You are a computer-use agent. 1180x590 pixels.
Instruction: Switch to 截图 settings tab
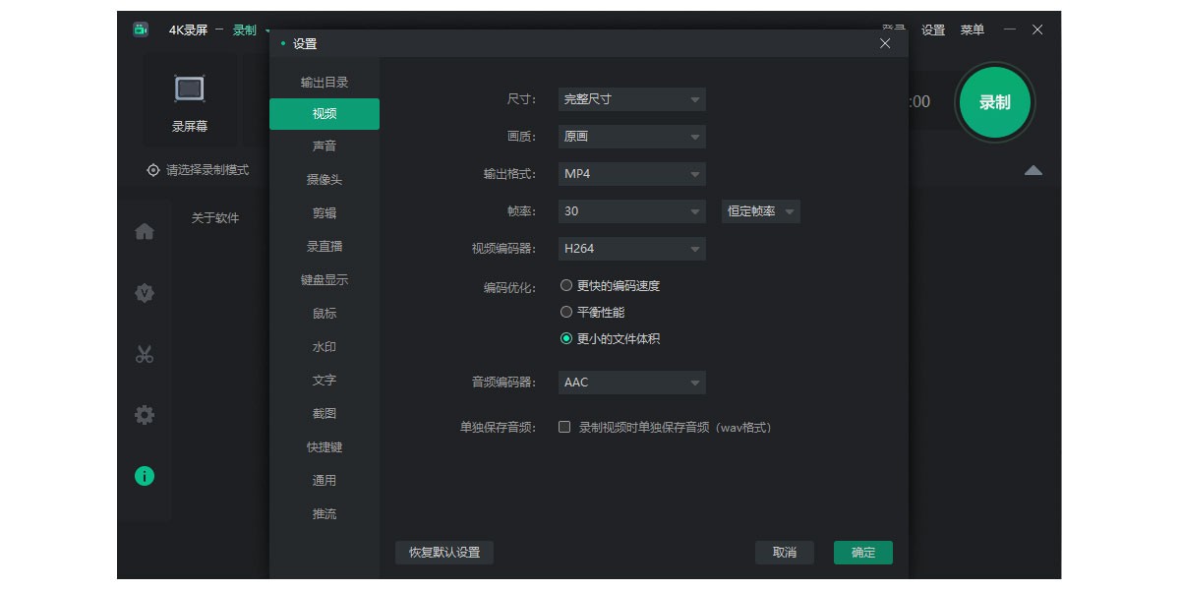[x=324, y=414]
